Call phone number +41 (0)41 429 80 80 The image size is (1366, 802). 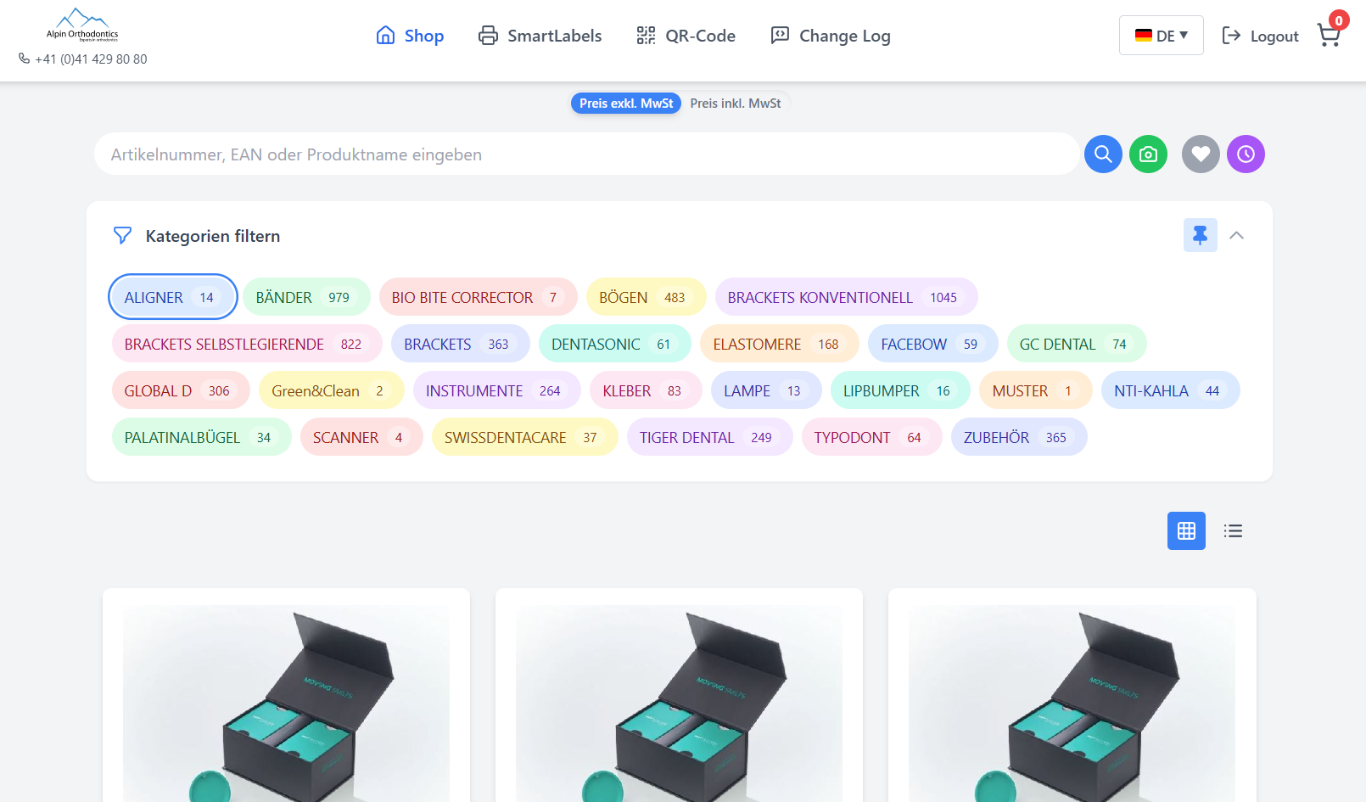tap(83, 59)
